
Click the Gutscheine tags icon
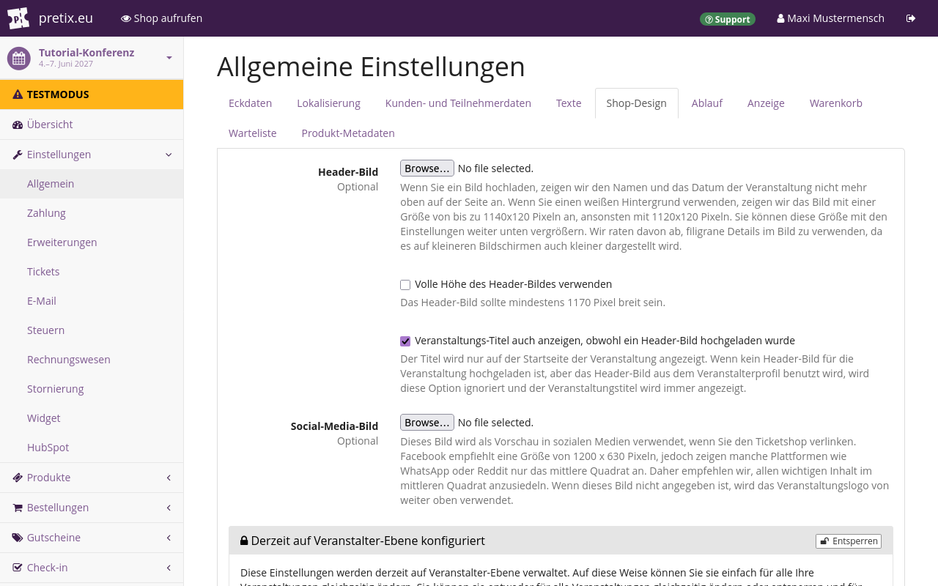coord(18,538)
